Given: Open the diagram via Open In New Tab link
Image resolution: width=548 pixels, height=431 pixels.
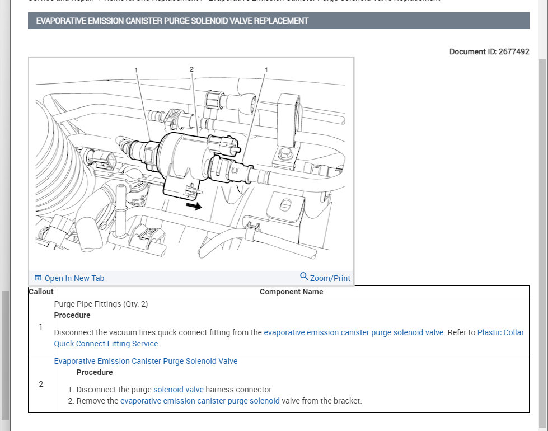Looking at the screenshot, I should pyautogui.click(x=74, y=278).
